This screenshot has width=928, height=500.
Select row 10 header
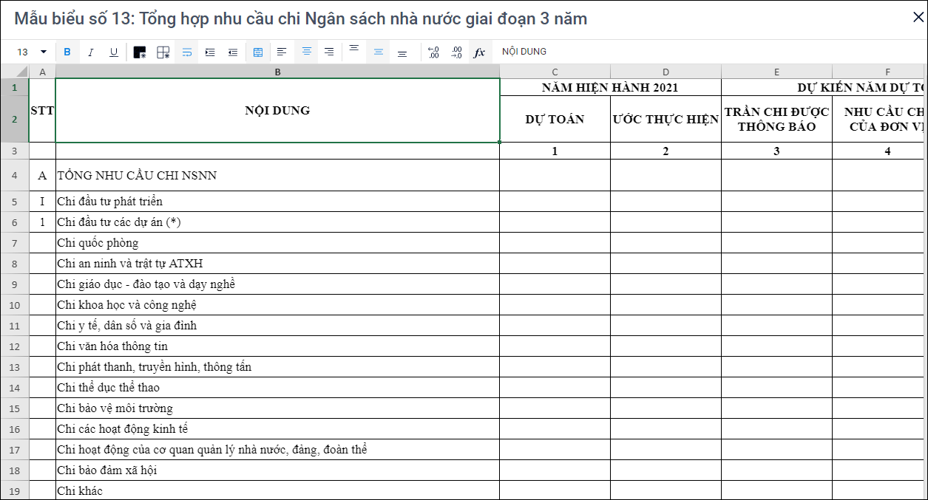tap(15, 305)
